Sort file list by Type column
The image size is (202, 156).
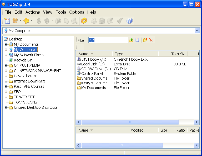point(135,54)
